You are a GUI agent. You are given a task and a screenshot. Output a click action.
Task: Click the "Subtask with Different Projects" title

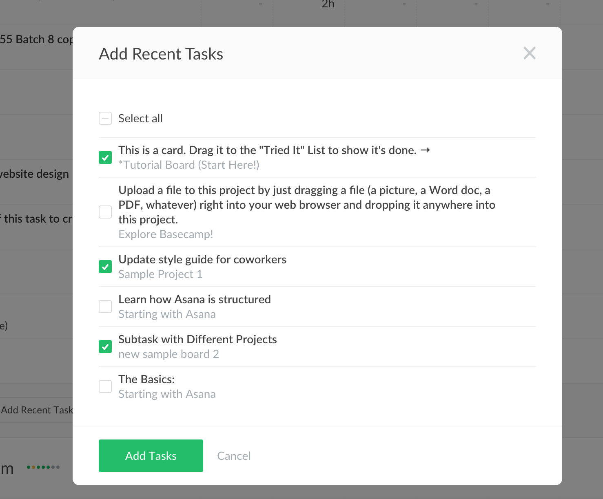(x=197, y=340)
